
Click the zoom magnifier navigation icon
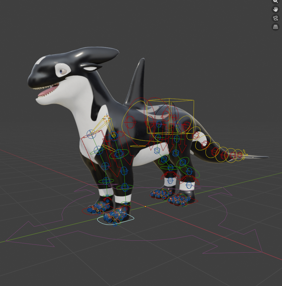click(x=275, y=1)
